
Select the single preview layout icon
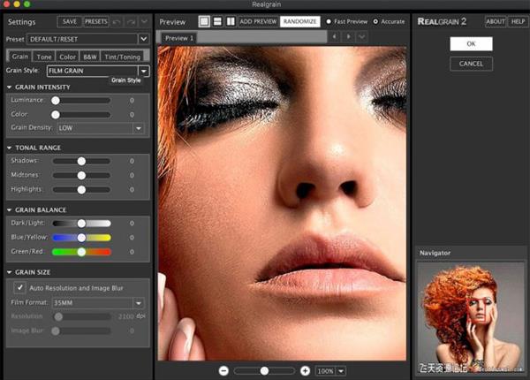pyautogui.click(x=204, y=20)
